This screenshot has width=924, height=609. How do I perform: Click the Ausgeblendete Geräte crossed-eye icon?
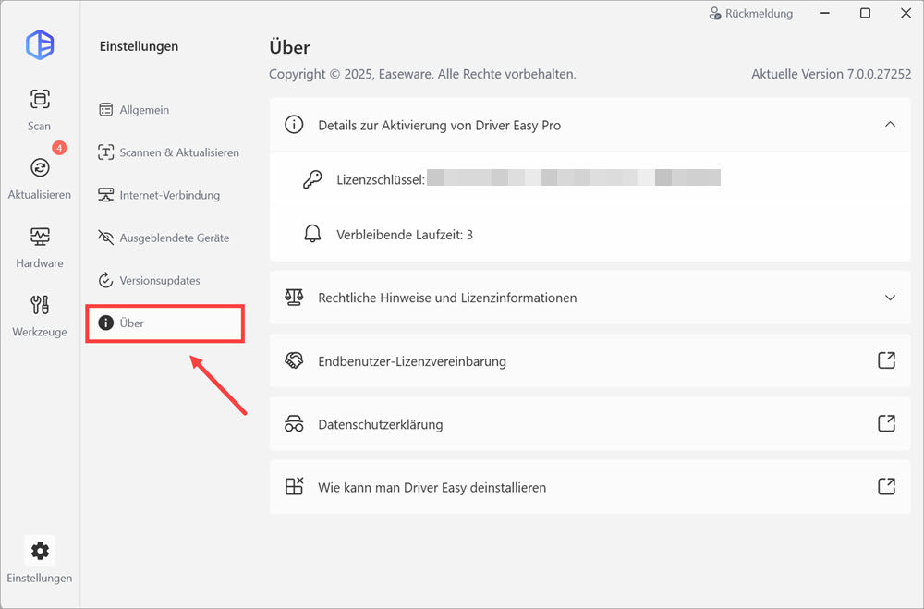[x=106, y=238]
